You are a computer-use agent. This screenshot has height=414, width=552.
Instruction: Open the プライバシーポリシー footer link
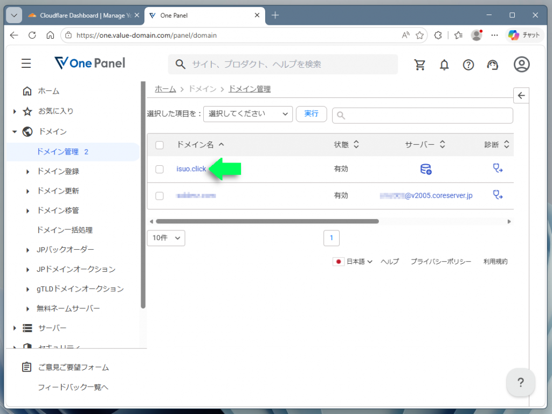click(441, 262)
